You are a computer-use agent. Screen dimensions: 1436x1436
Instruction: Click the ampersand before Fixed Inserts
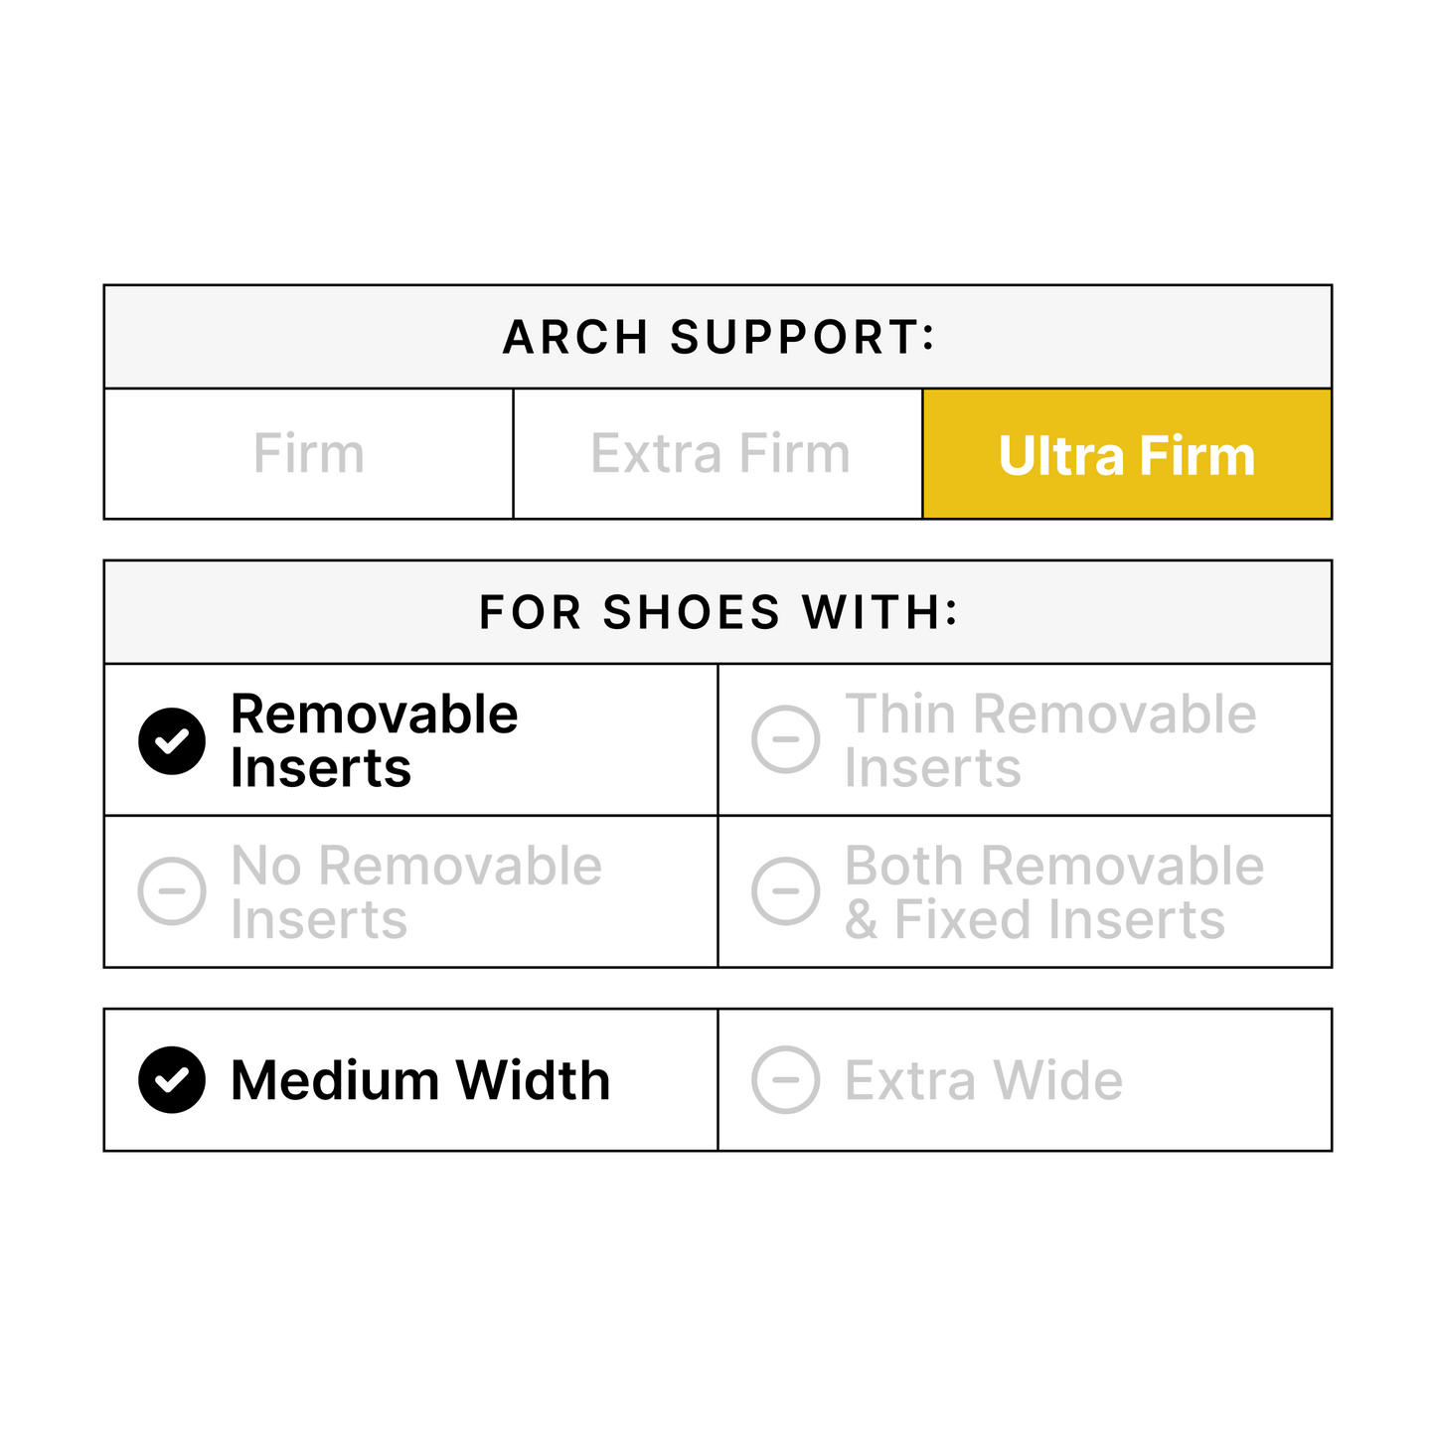point(861,920)
